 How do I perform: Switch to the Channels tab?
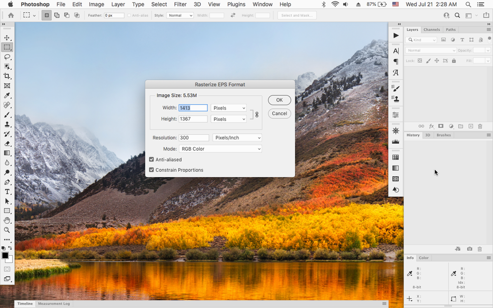pos(432,30)
